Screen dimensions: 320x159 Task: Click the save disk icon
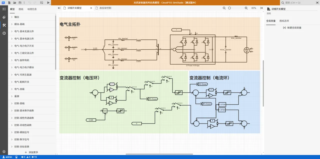(x=20, y=2)
